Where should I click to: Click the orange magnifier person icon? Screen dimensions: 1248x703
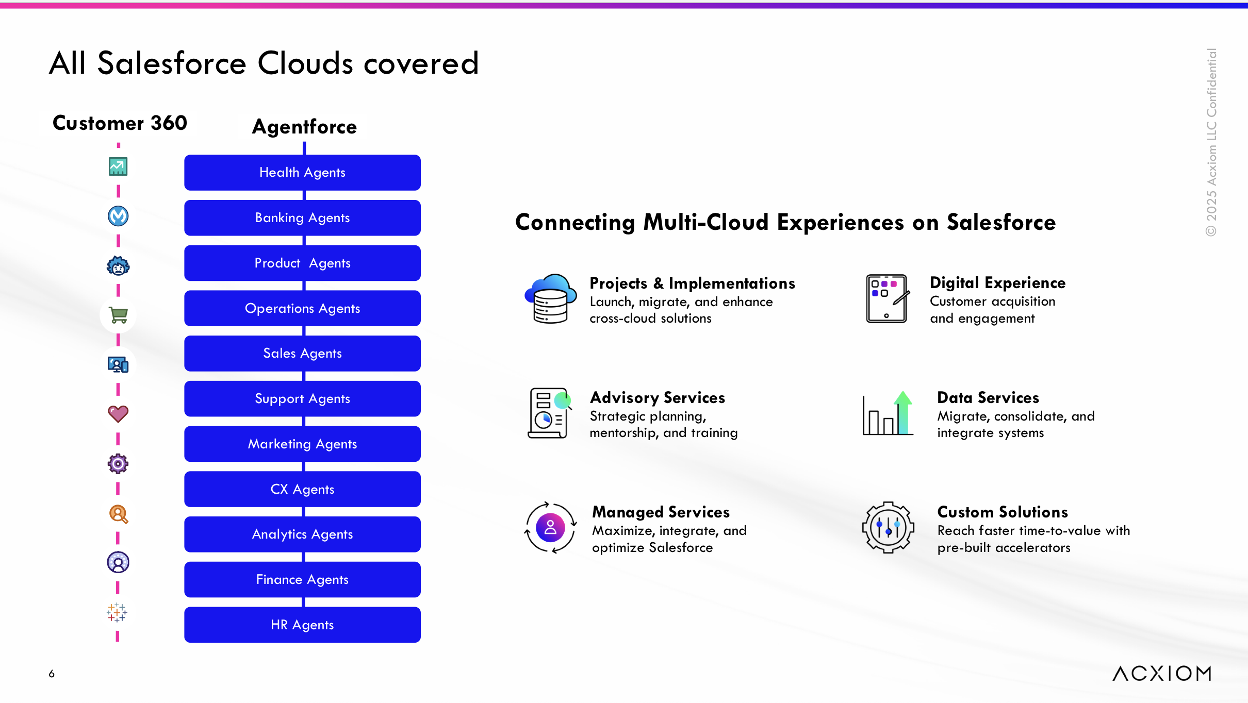tap(118, 513)
